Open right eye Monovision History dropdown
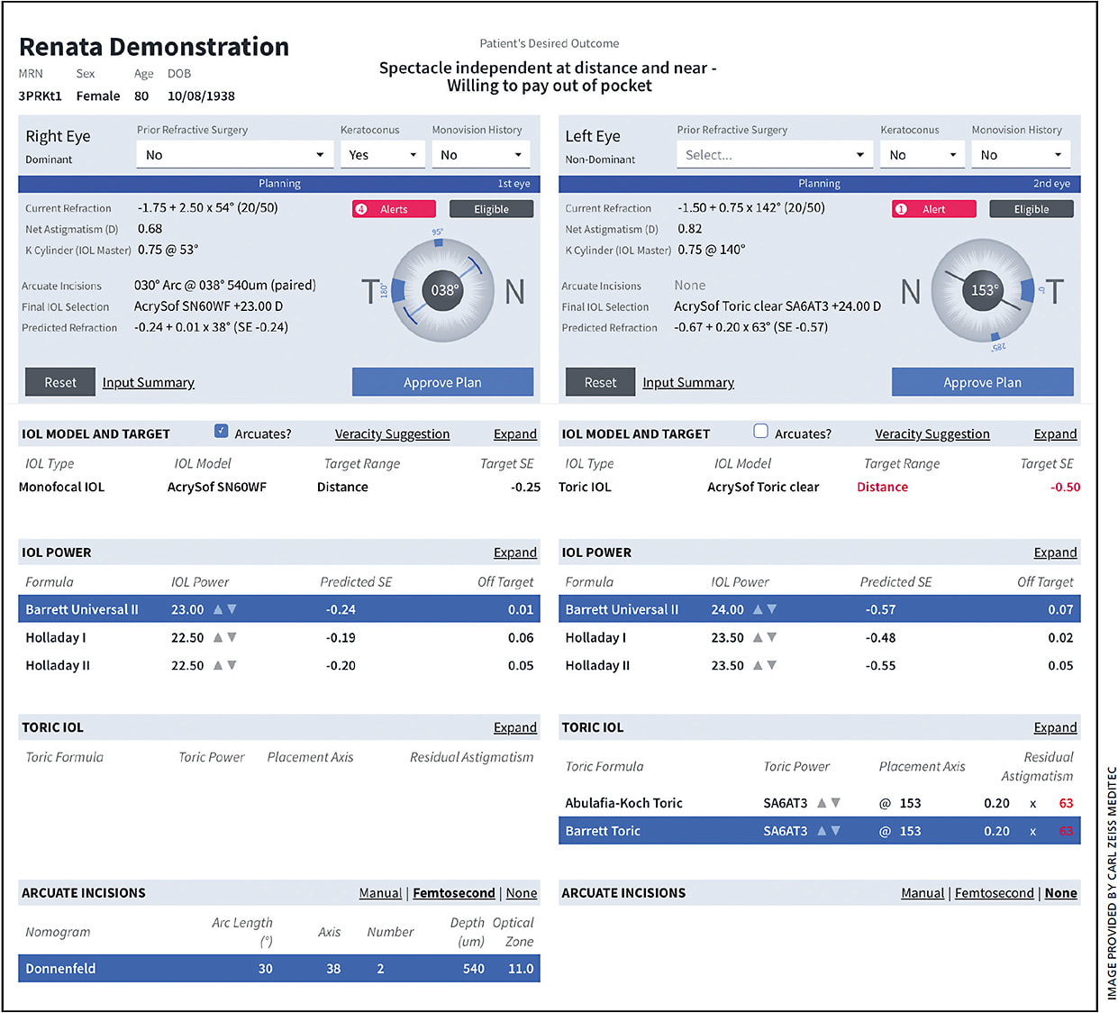 (x=482, y=155)
